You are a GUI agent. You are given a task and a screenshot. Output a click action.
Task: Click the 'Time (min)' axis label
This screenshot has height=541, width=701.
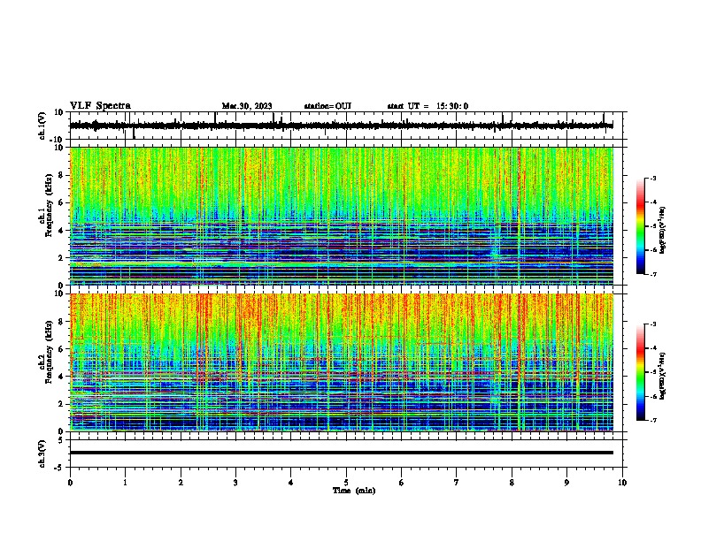354,491
